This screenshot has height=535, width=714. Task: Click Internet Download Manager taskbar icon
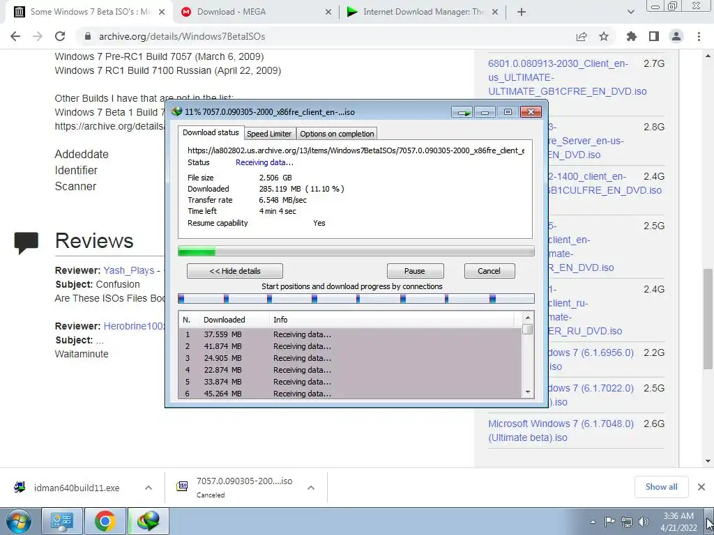coord(149,521)
